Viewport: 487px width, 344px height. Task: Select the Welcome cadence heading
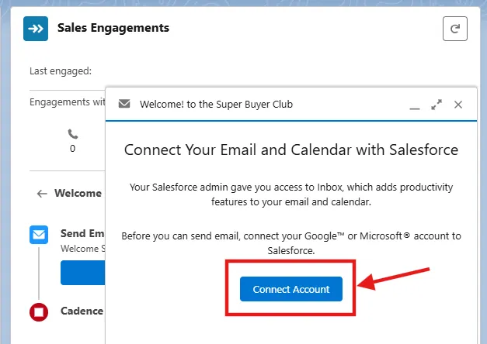pyautogui.click(x=78, y=194)
